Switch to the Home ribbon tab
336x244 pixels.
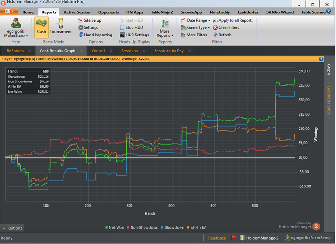(x=28, y=12)
